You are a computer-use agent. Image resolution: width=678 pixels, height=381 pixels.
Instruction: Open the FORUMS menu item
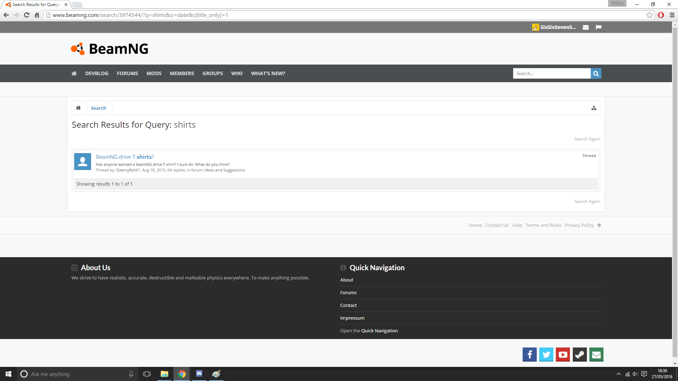[x=127, y=73]
